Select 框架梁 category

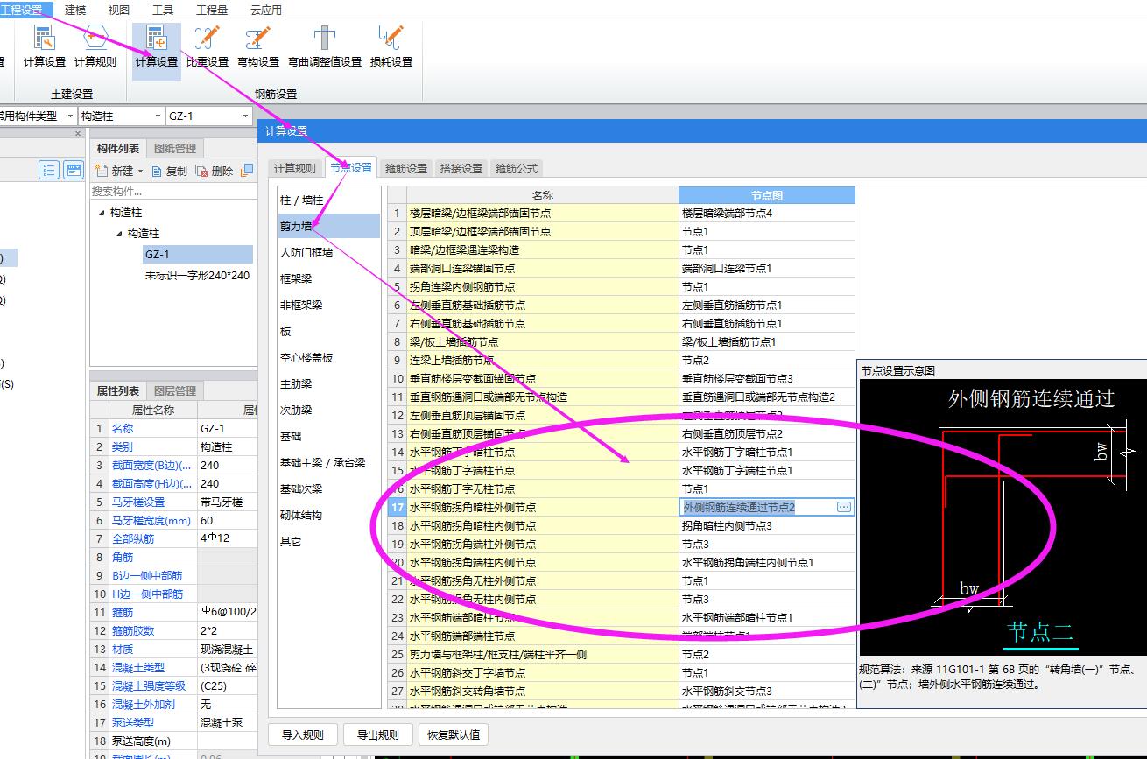329,278
